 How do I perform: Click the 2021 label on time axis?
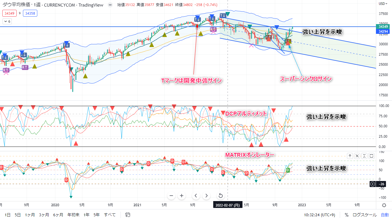[x=137, y=205]
